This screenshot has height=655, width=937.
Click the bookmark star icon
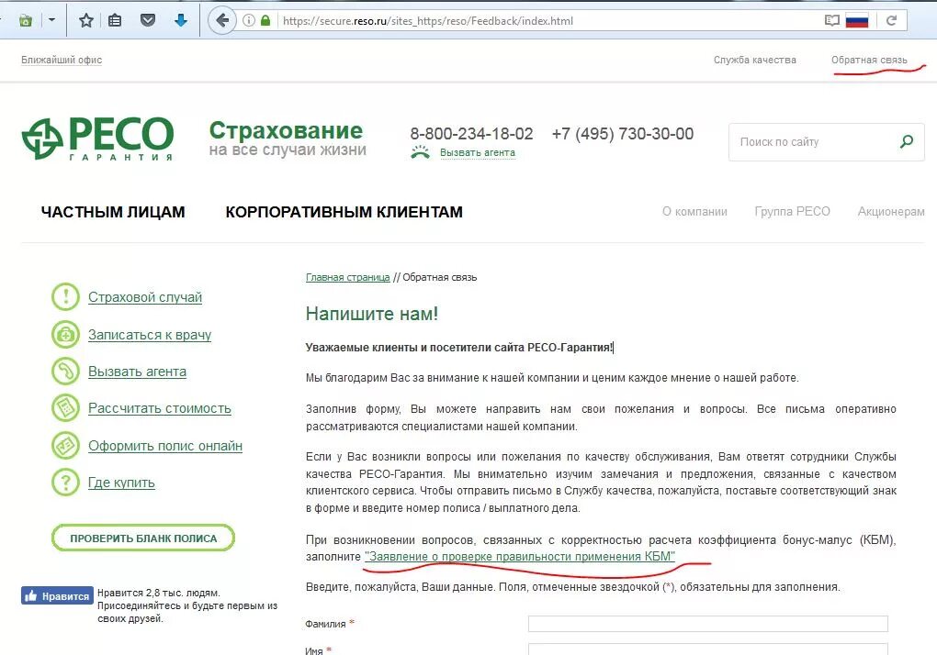tap(86, 21)
